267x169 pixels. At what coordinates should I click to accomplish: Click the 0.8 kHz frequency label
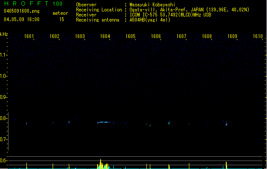point(3,118)
